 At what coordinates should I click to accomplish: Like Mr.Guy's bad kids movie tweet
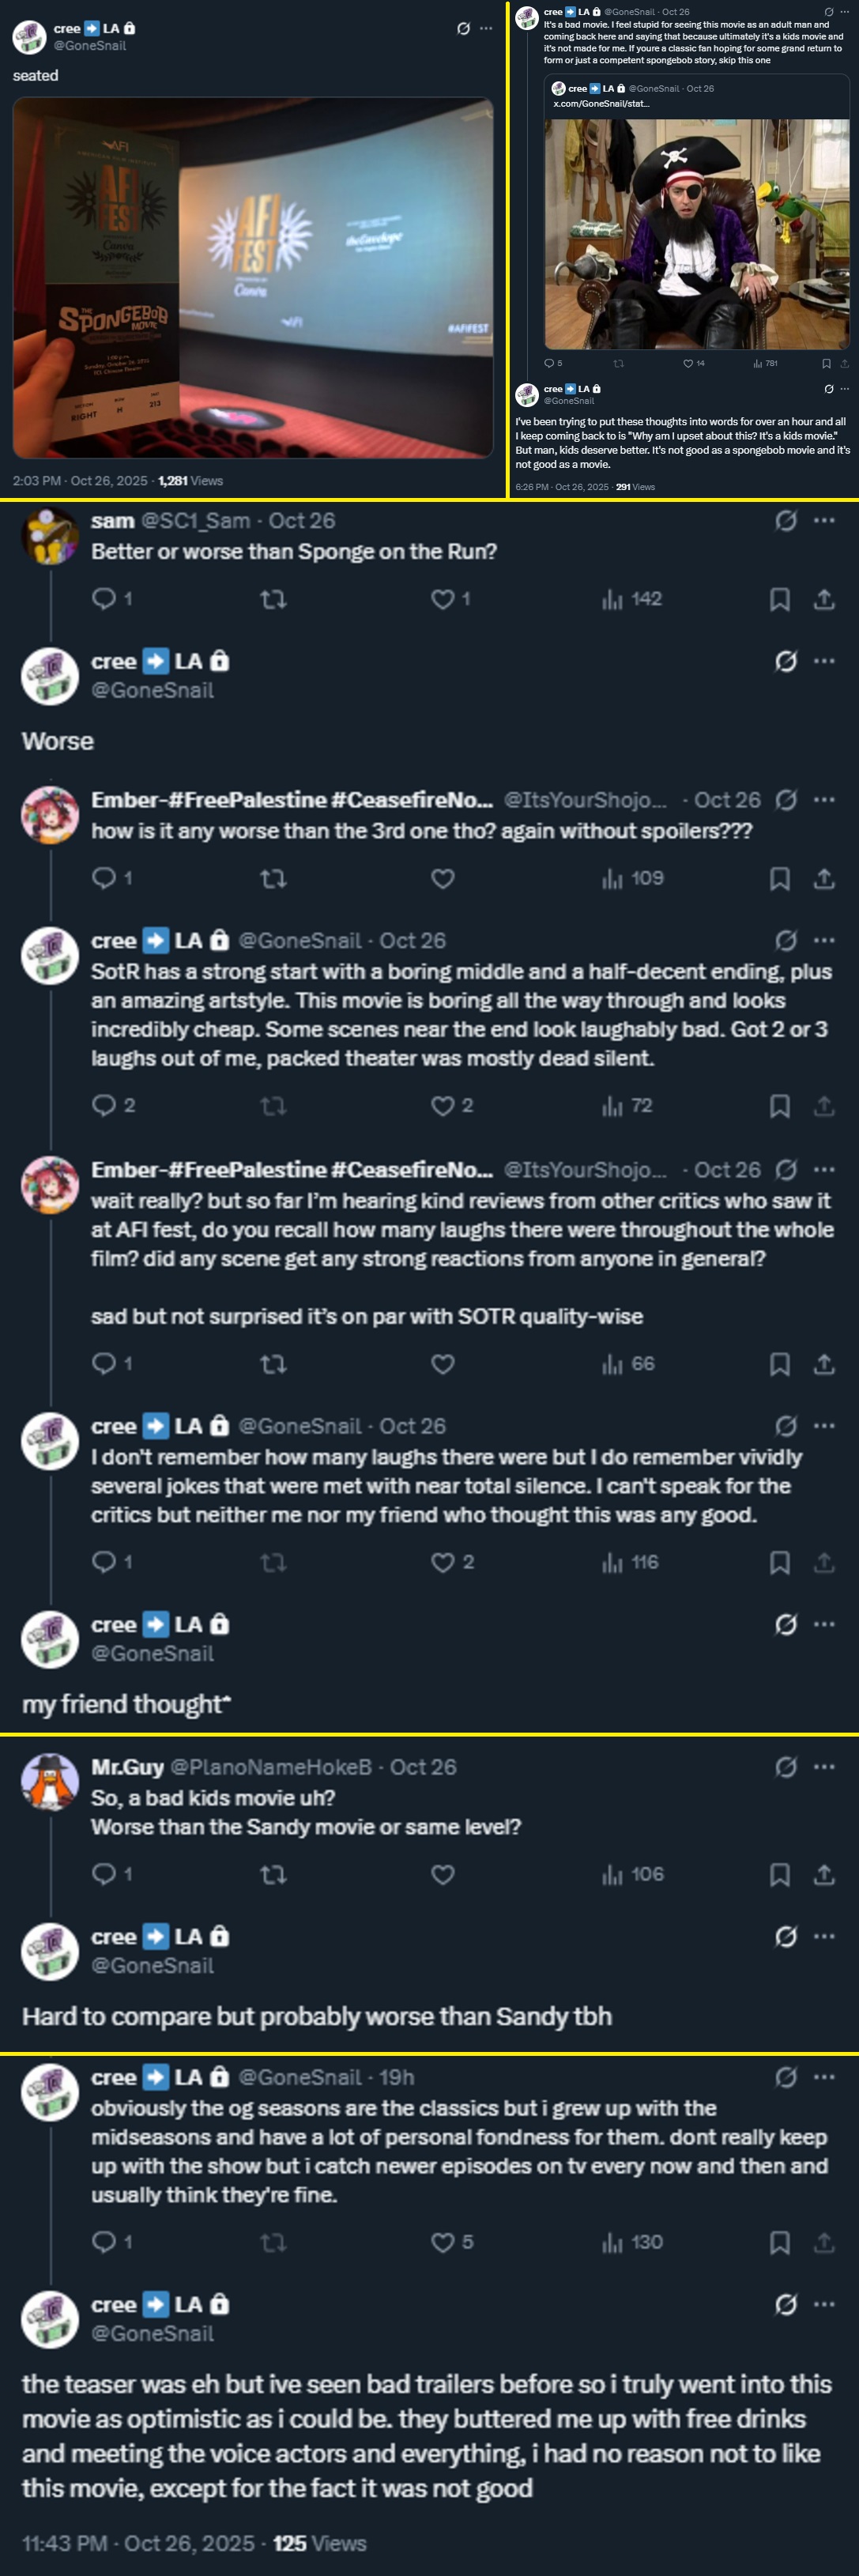(x=442, y=1874)
